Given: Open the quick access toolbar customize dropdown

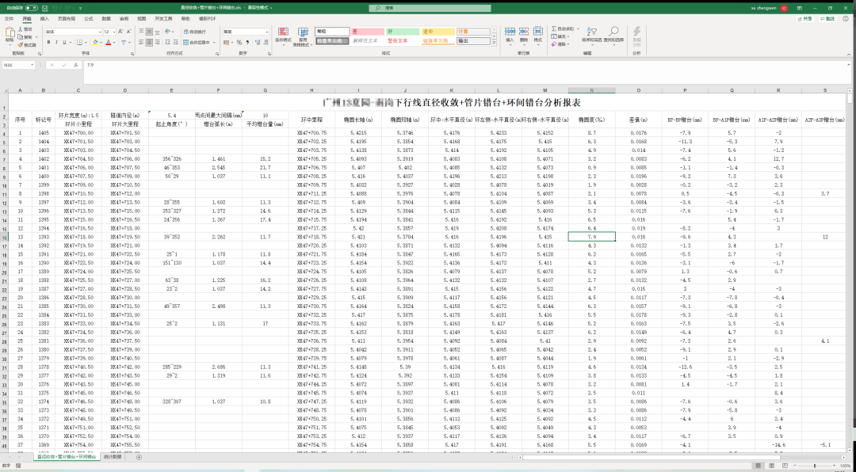Looking at the screenshot, I should point(81,9).
